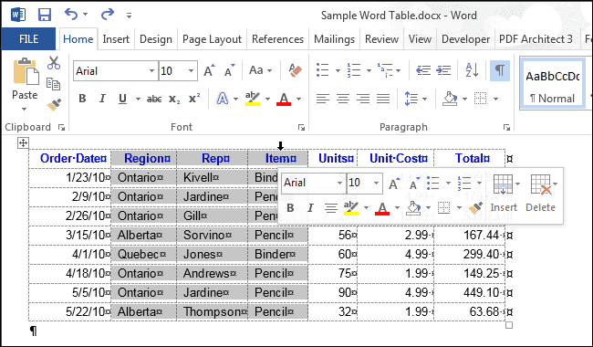This screenshot has width=593, height=347.
Task: Click the table resize handle
Action: click(509, 325)
